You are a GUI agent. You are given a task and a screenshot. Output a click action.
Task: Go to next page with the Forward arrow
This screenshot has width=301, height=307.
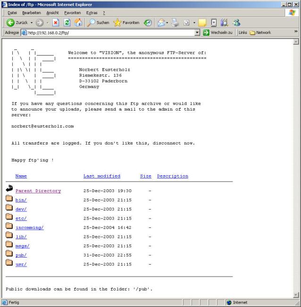pos(40,23)
